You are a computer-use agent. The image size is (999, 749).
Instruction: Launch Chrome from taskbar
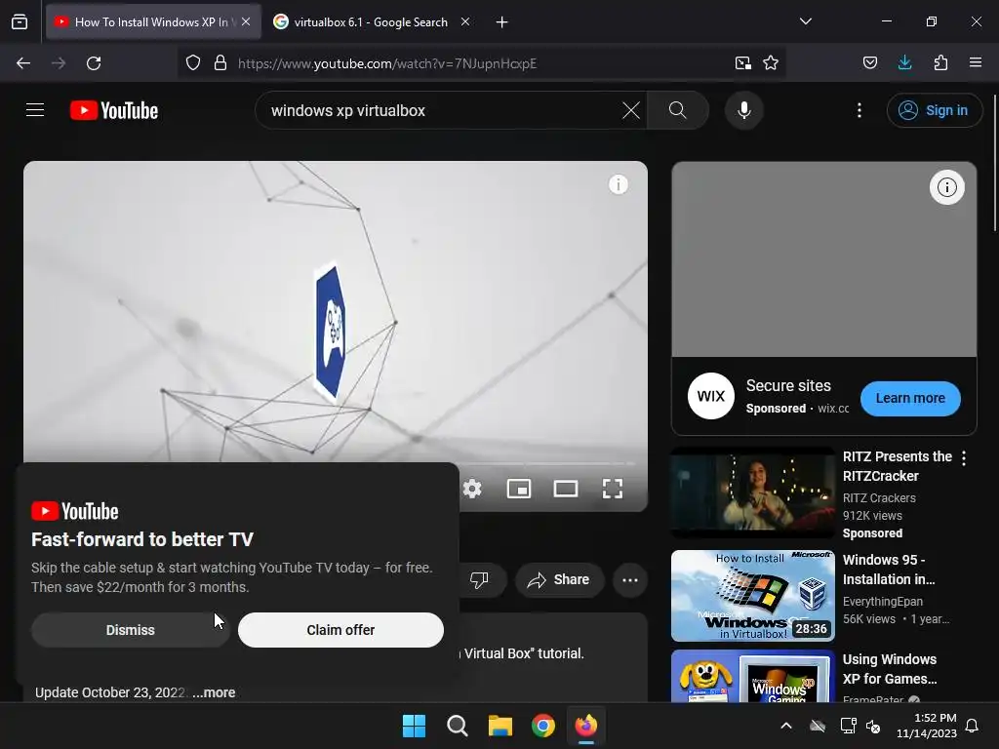click(543, 726)
